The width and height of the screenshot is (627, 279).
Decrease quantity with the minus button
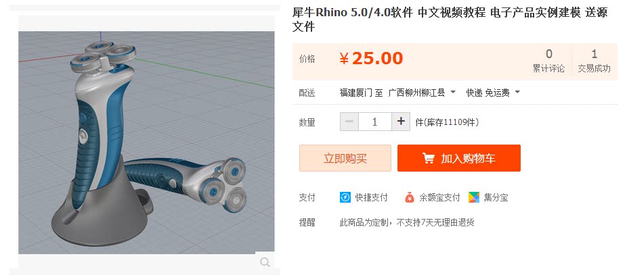point(349,122)
